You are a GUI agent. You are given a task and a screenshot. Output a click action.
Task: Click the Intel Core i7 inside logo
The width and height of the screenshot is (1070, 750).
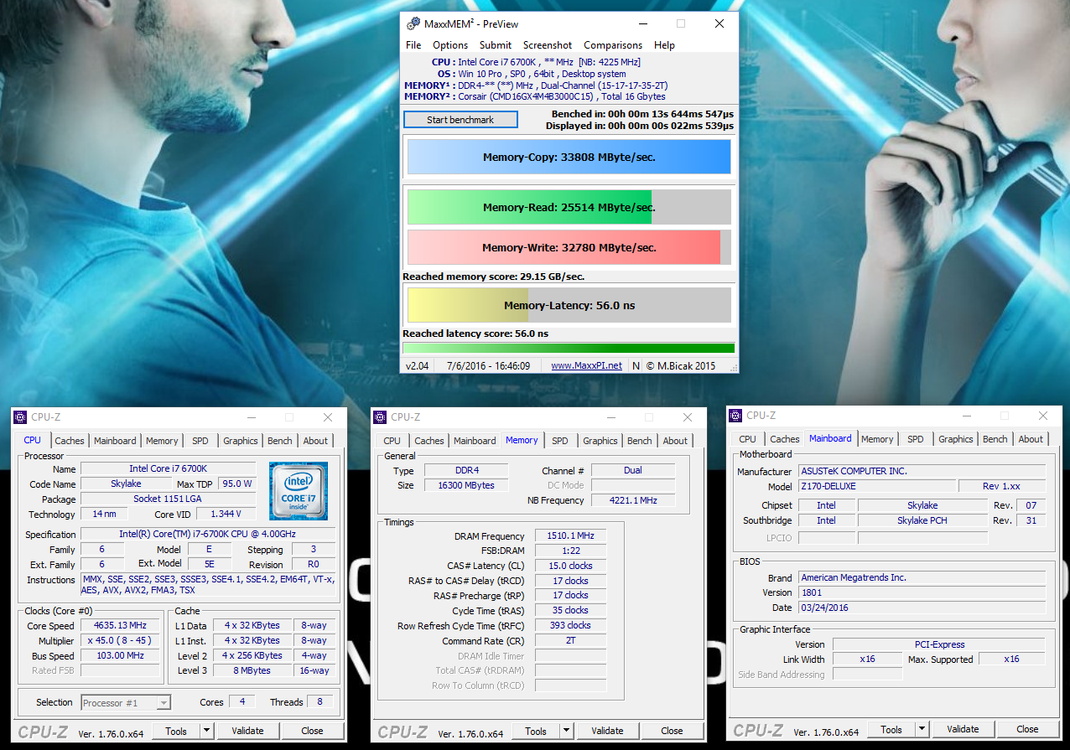click(298, 490)
